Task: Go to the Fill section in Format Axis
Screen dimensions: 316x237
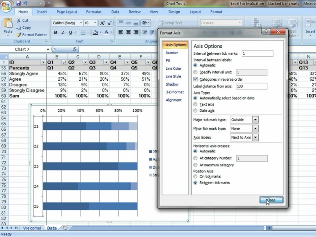Action: click(x=168, y=61)
